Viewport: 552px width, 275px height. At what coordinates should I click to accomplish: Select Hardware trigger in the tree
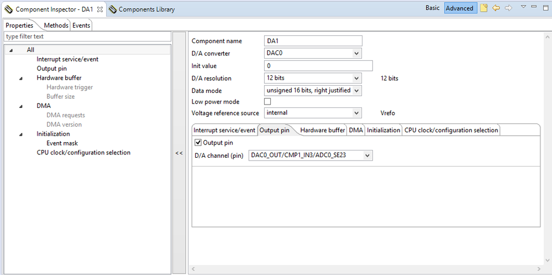(x=70, y=87)
